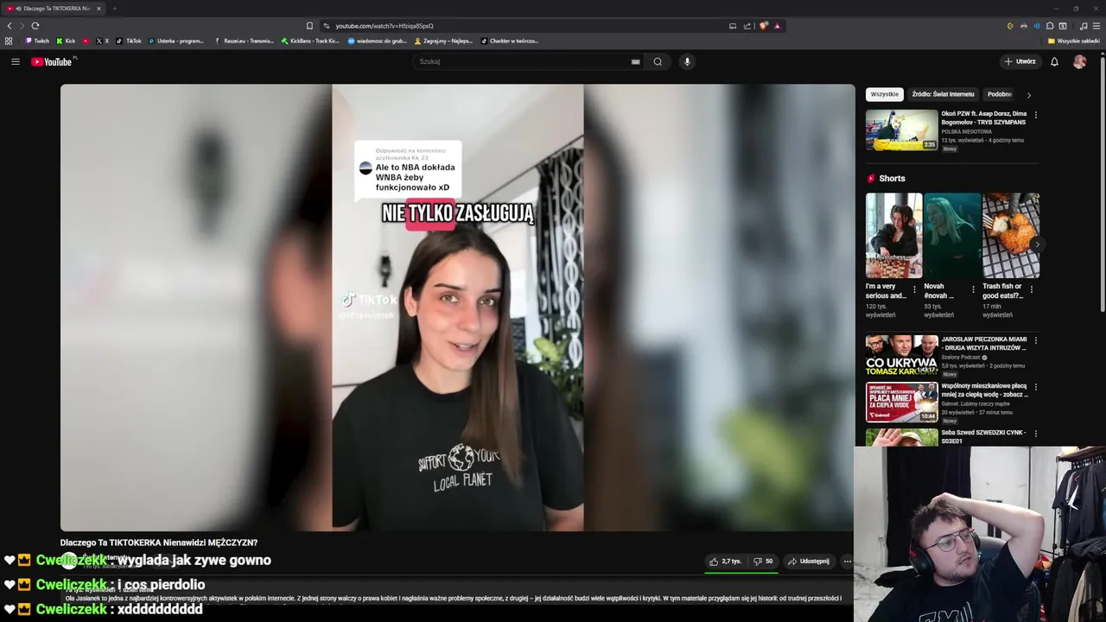Screen dimensions: 1106x622
Task: Open the on-screen keyboard in the search box
Action: (x=636, y=61)
